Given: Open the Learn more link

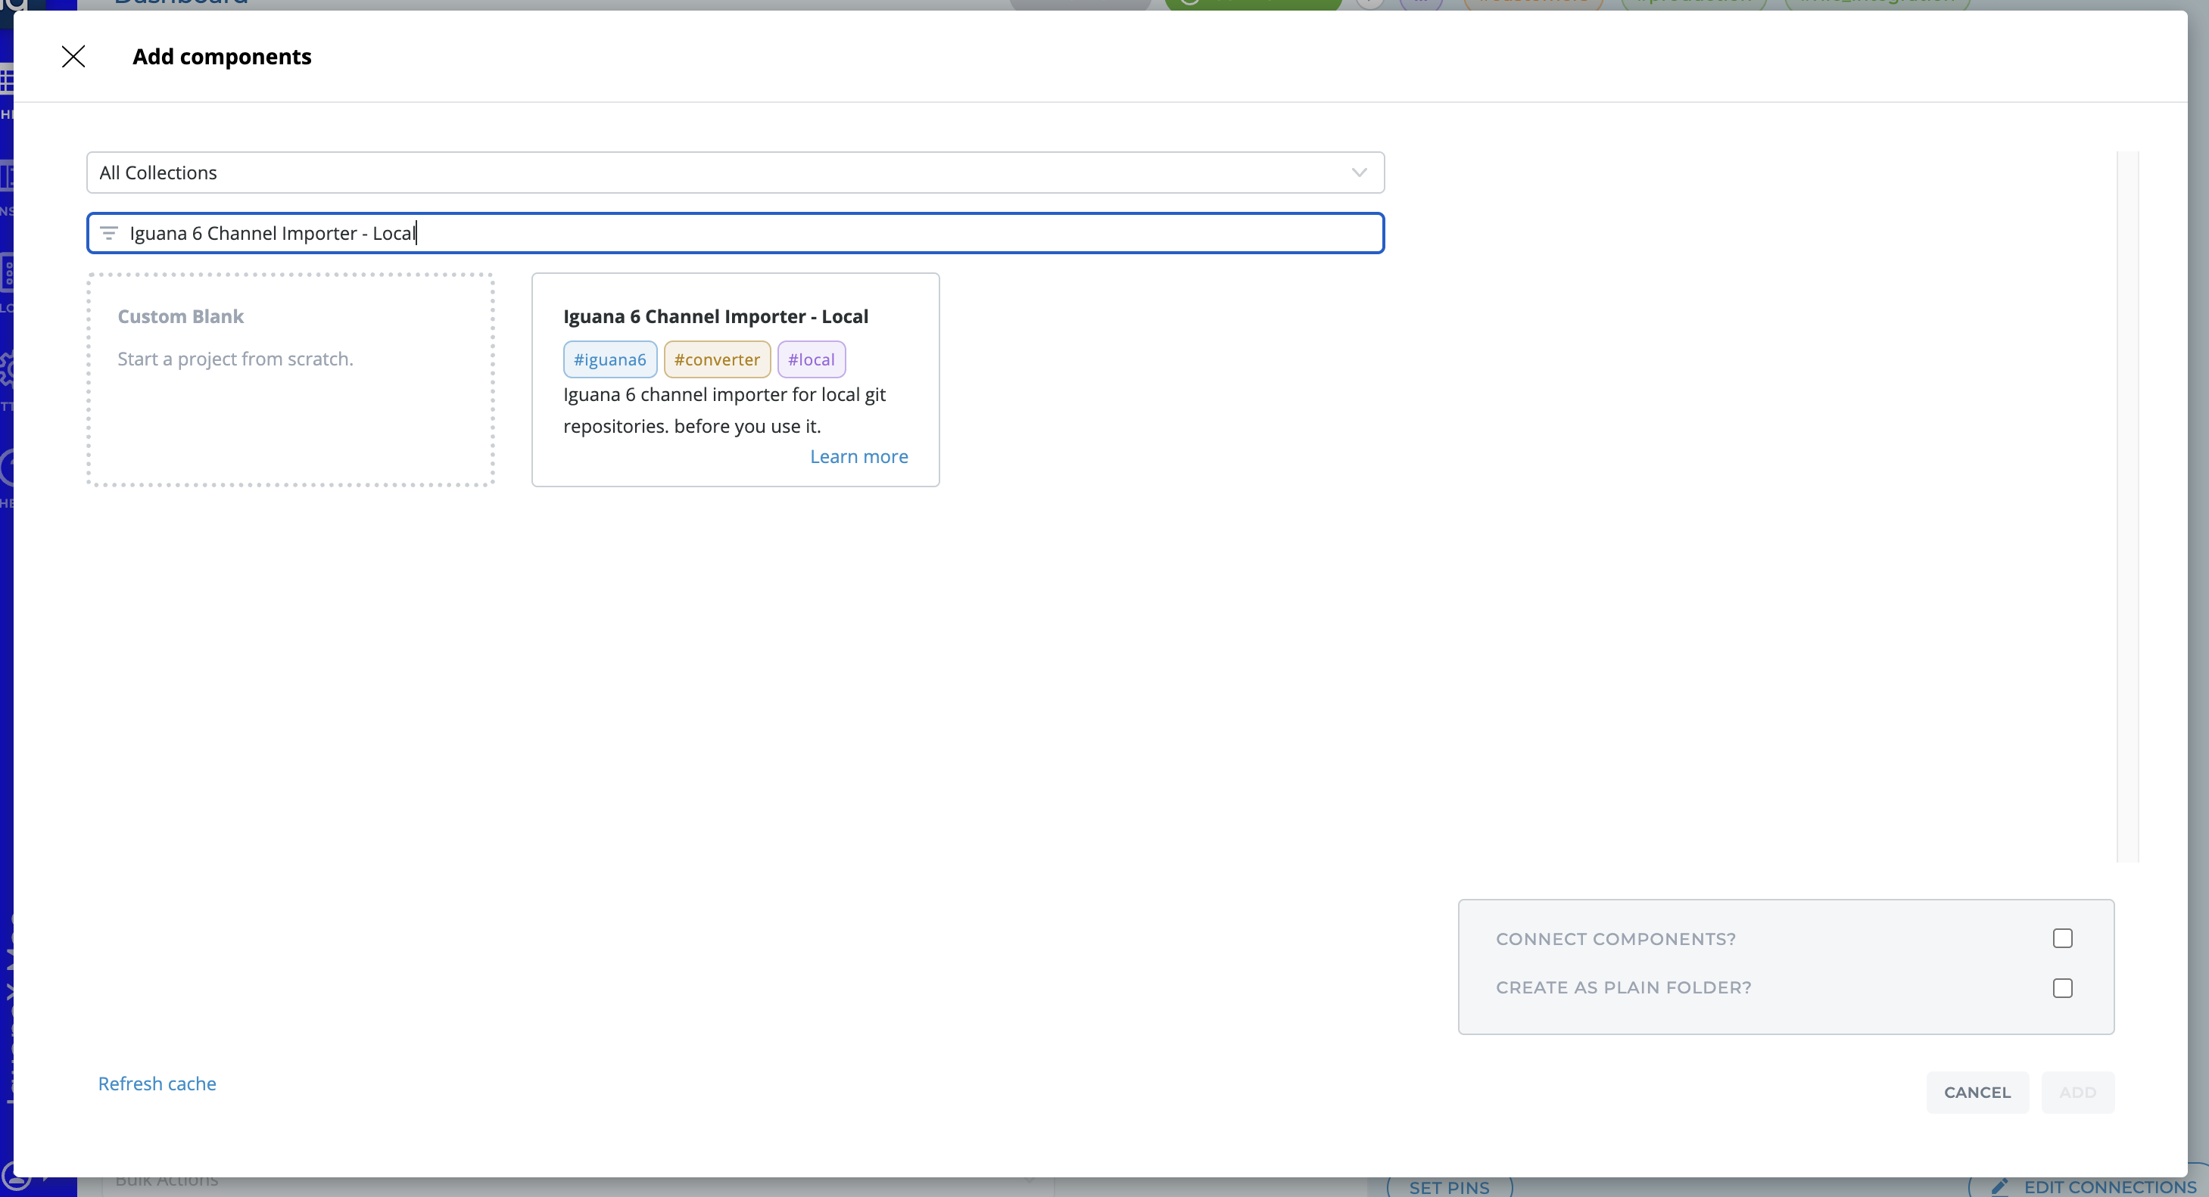Looking at the screenshot, I should pyautogui.click(x=858, y=457).
